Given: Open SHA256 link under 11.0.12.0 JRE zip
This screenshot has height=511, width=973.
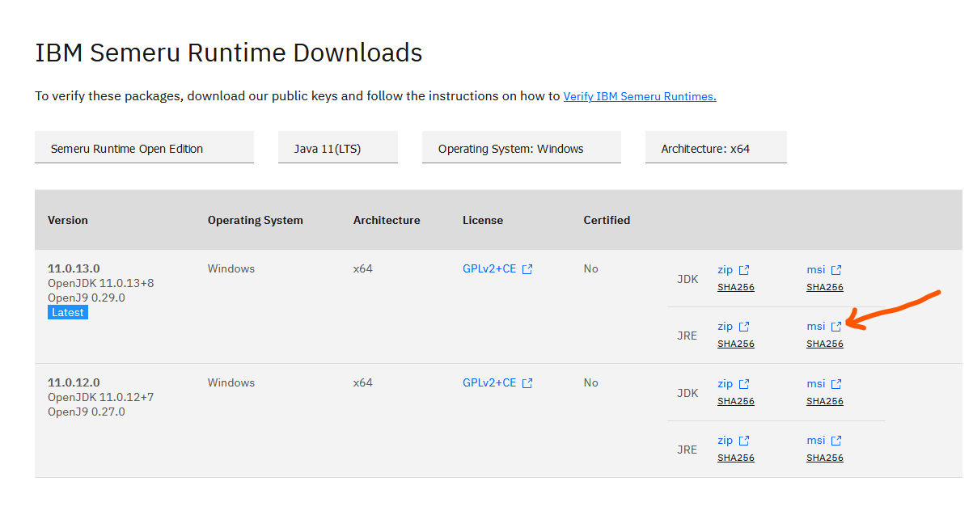Looking at the screenshot, I should tap(735, 458).
